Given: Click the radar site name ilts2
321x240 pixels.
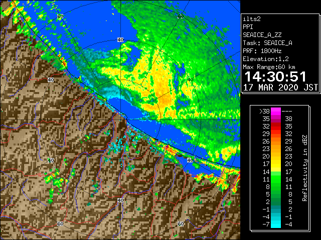Looking at the screenshot, I should pos(252,19).
